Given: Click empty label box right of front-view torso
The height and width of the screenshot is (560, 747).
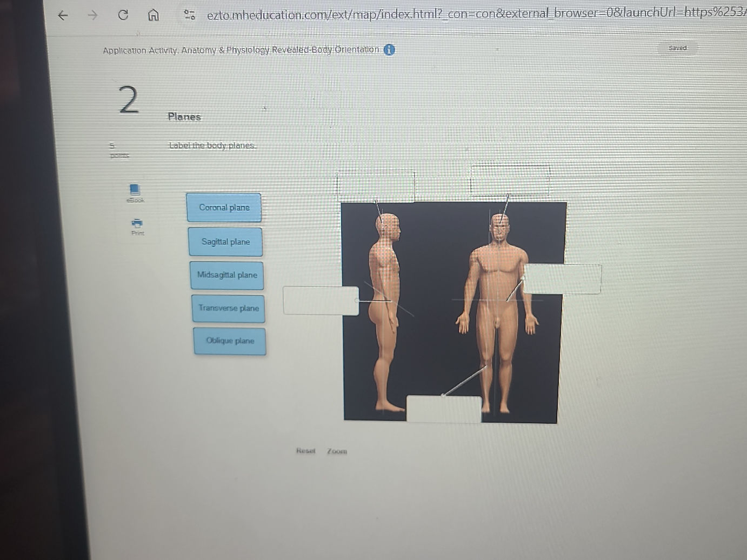Looking at the screenshot, I should pyautogui.click(x=562, y=279).
